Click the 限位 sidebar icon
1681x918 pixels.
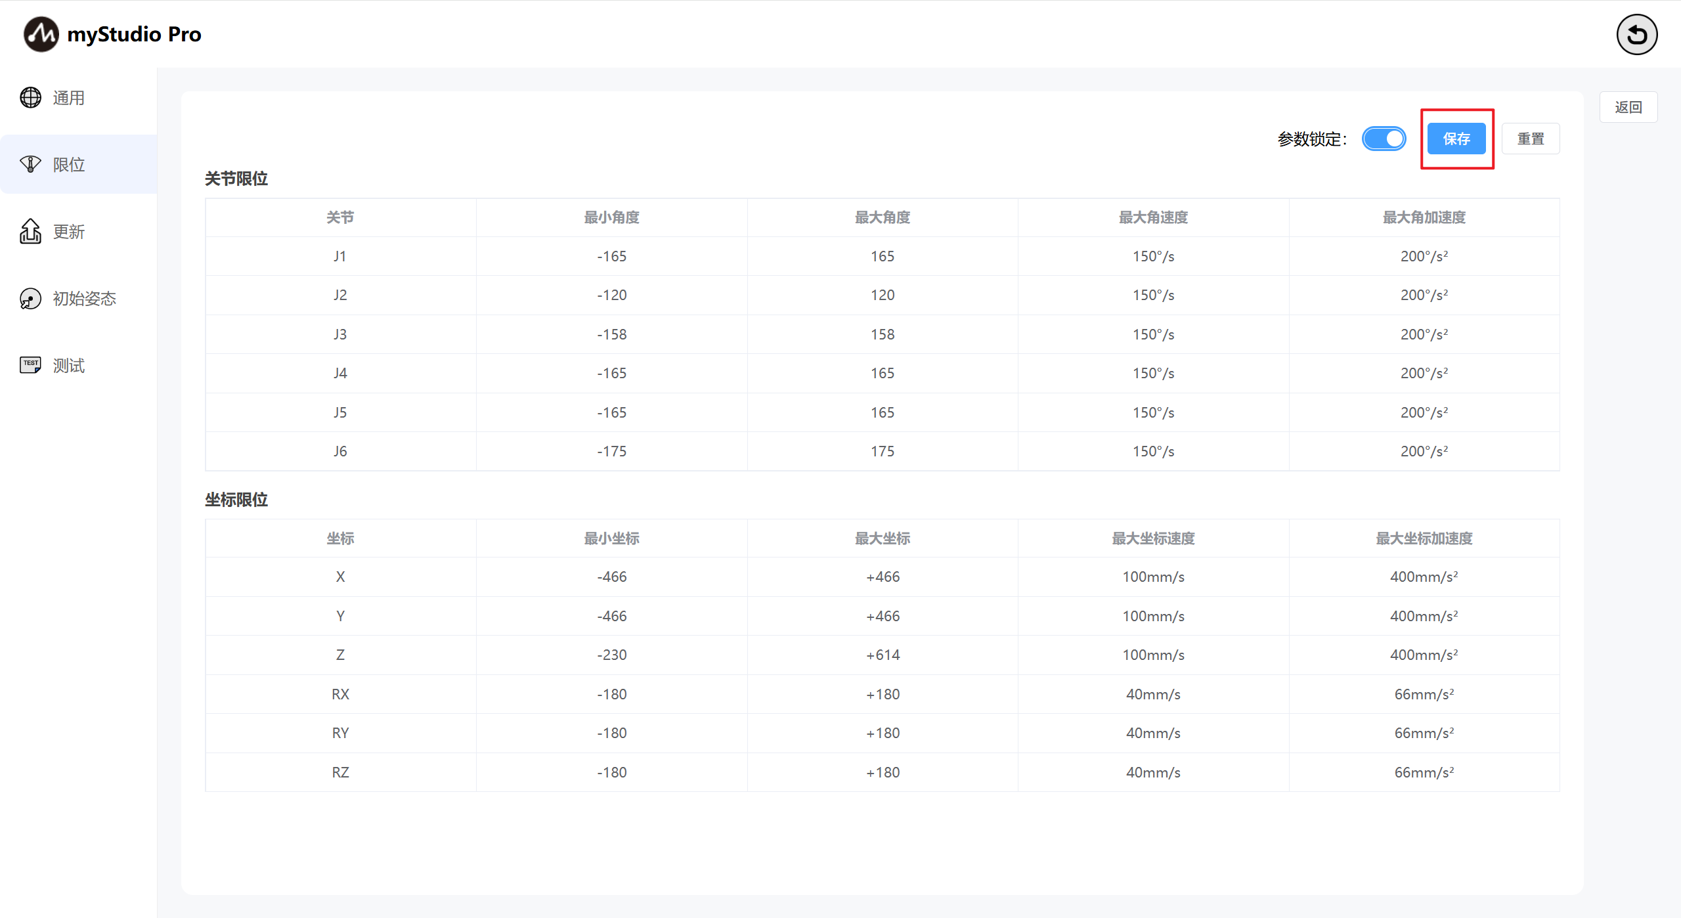[x=30, y=164]
